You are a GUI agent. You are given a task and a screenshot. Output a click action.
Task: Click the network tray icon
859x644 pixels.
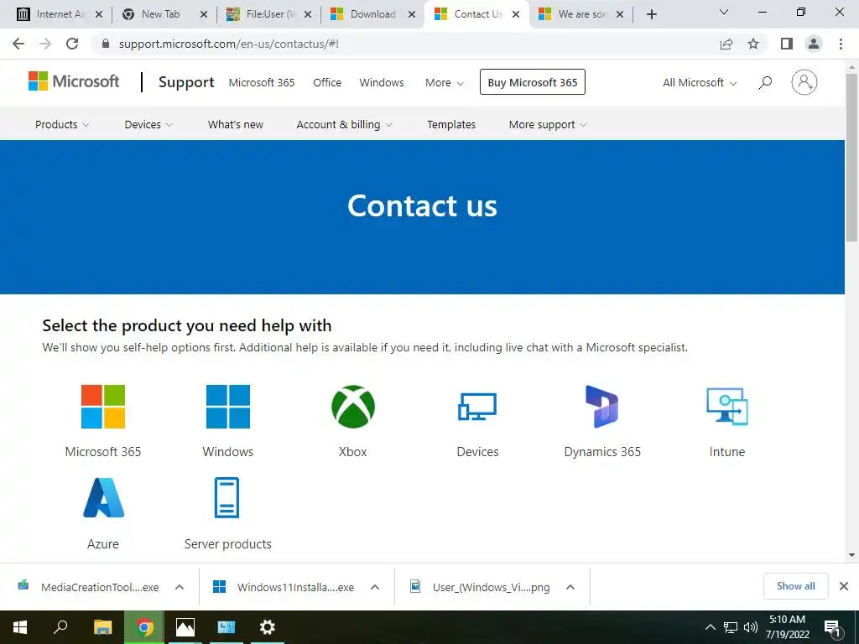731,627
